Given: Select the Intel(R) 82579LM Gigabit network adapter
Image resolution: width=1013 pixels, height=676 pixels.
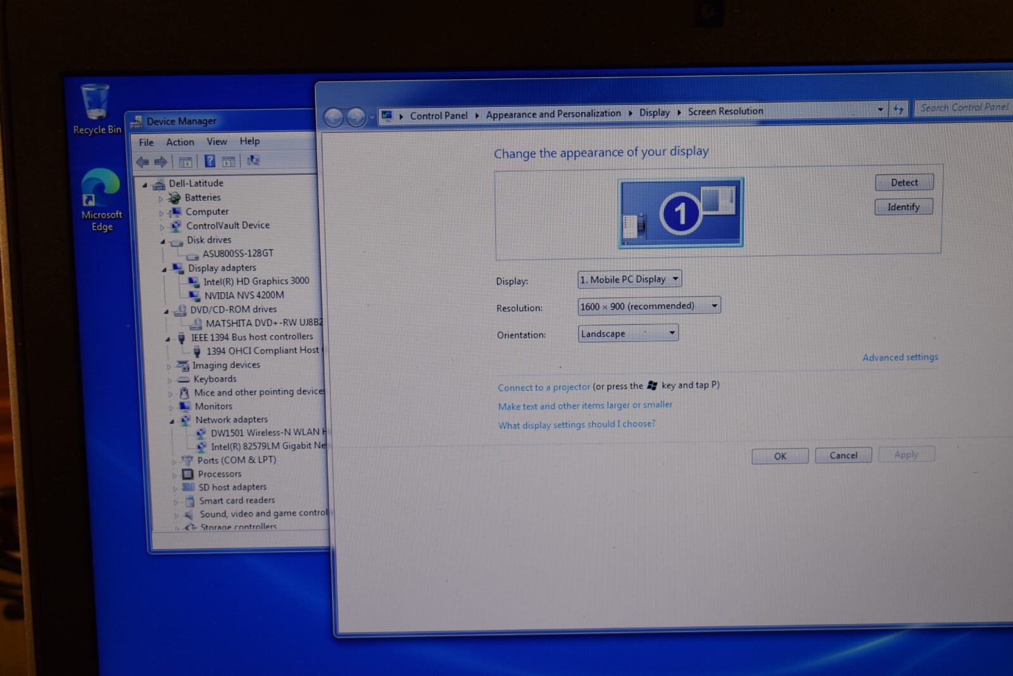Looking at the screenshot, I should click(268, 446).
